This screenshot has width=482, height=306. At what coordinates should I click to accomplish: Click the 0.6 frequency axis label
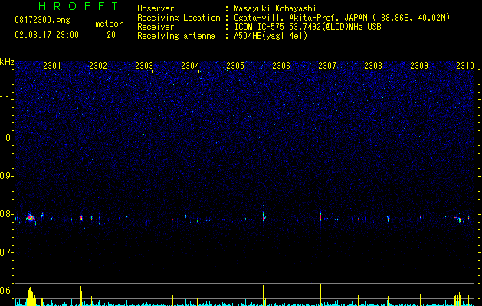(7, 291)
